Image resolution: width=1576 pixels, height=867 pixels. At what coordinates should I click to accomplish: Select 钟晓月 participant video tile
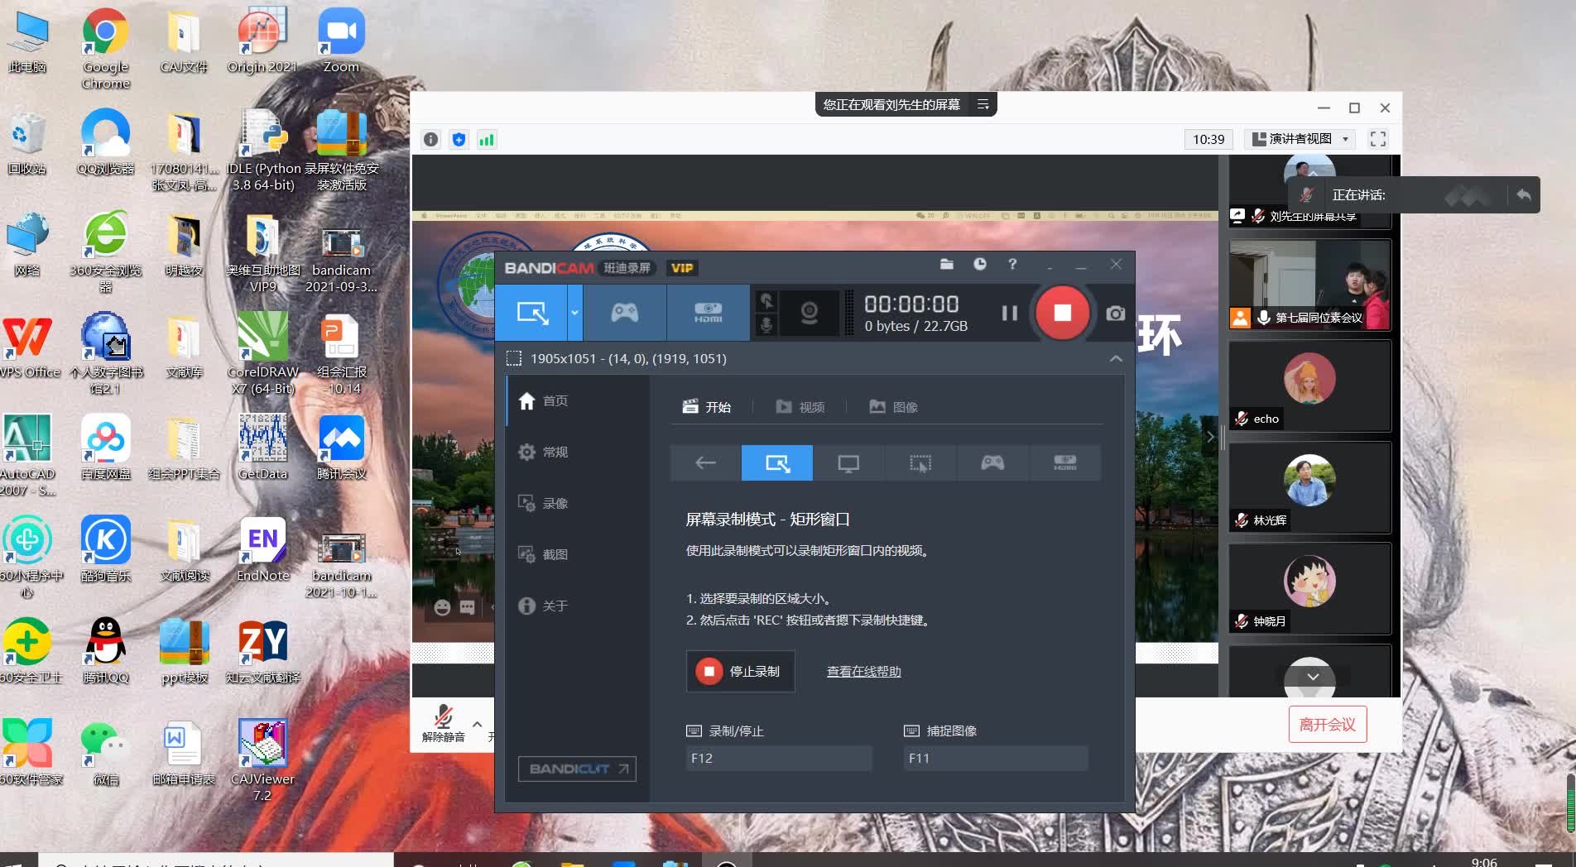tap(1309, 588)
